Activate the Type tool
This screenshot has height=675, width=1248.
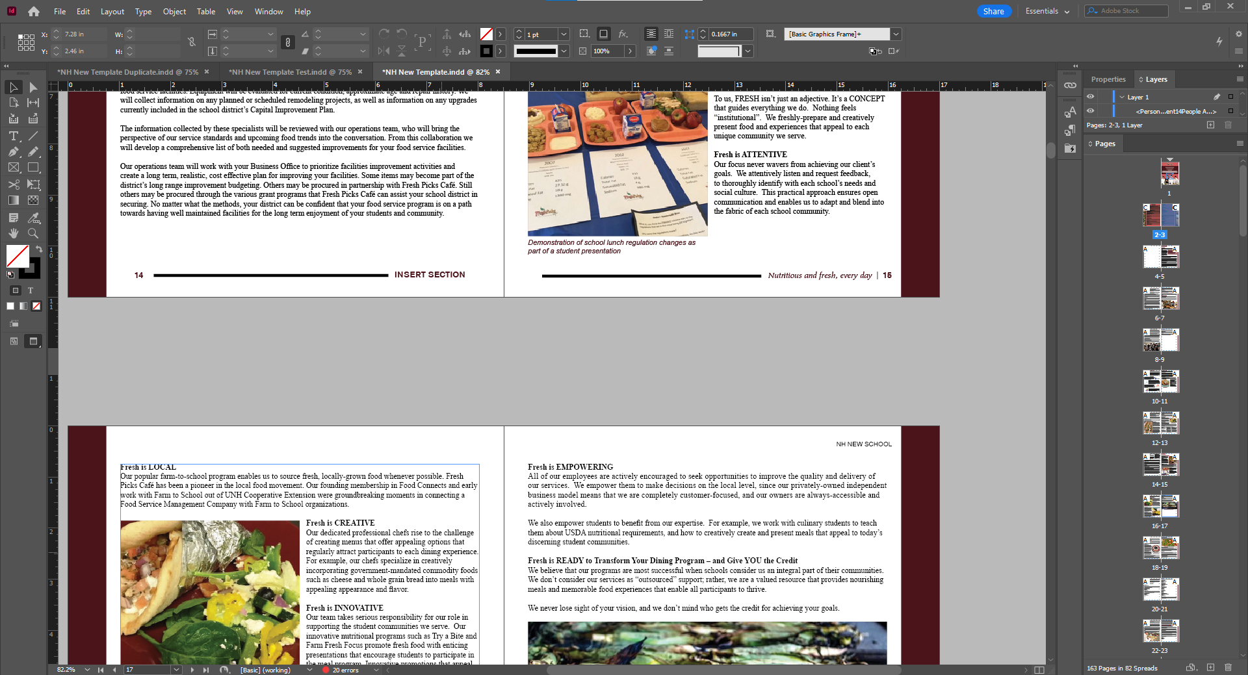pos(14,136)
